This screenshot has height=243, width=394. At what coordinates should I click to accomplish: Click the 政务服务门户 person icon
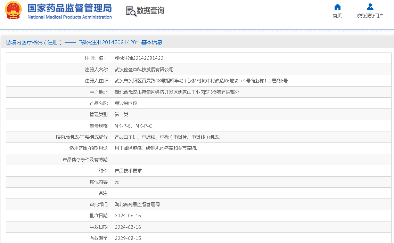pos(370,7)
